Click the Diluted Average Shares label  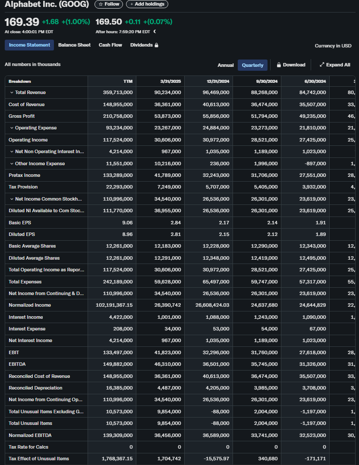tap(34, 258)
